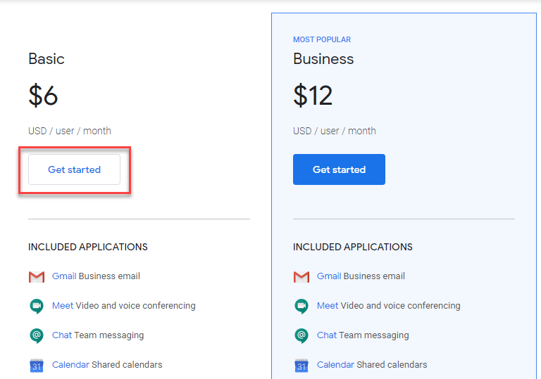
Task: Open the Calendar link in the Basic plan
Action: [70, 365]
